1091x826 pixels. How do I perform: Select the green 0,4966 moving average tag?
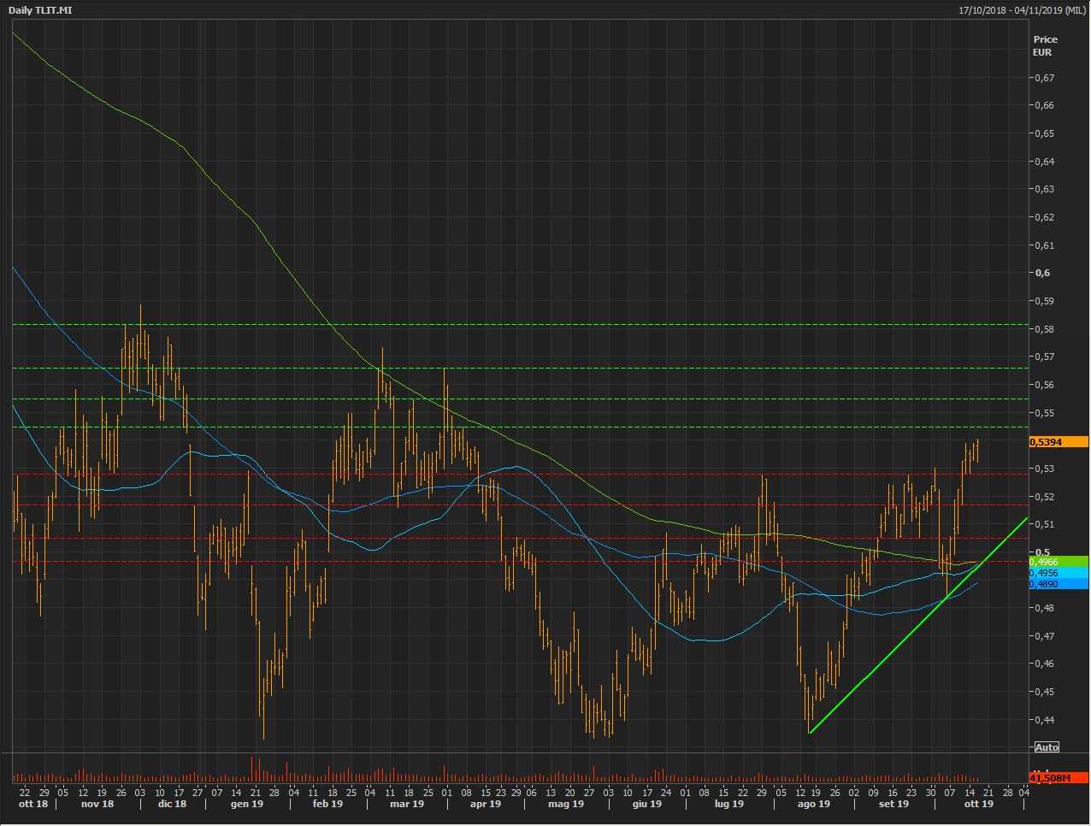pos(1058,562)
